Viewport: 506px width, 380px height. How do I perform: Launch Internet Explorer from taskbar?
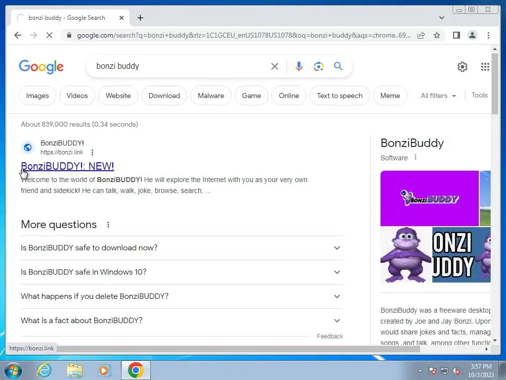pos(44,370)
